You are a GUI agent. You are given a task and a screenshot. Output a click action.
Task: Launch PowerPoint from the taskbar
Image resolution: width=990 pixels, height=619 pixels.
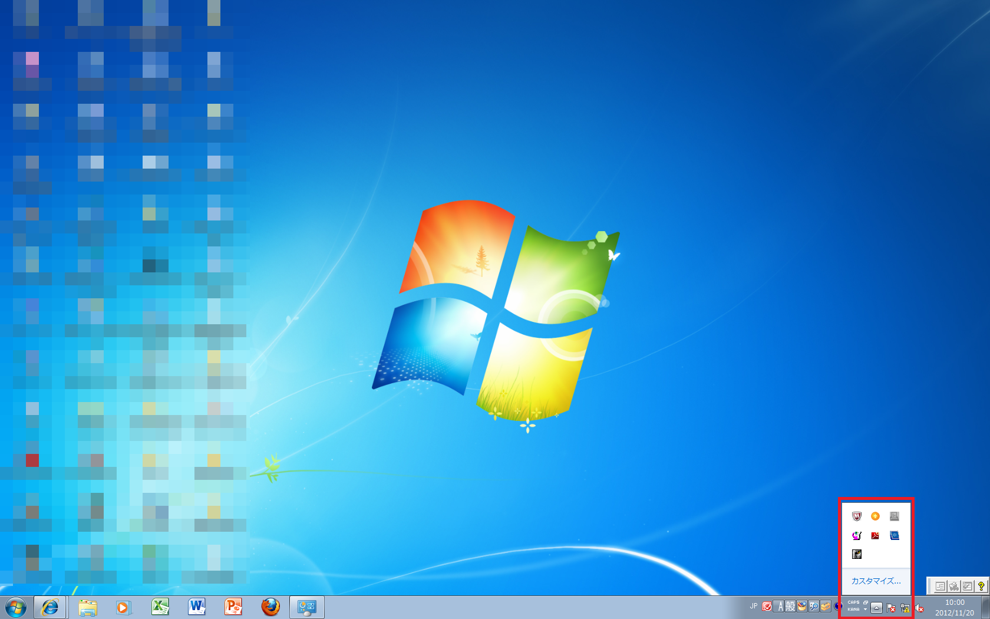[x=233, y=607]
